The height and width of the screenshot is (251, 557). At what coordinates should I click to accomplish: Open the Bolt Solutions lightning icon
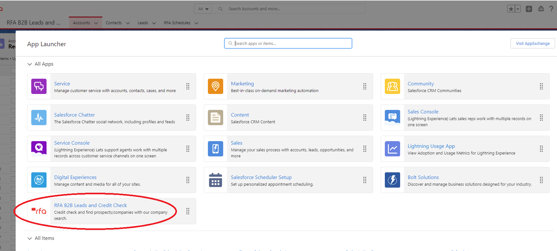[392, 180]
